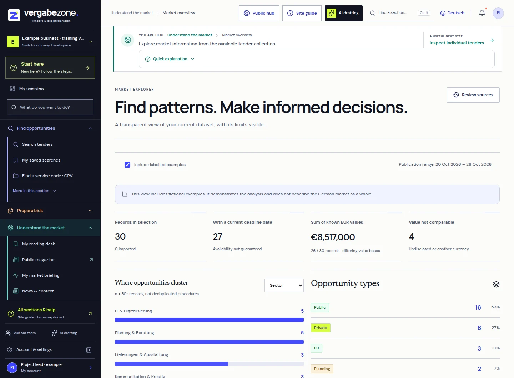Click the vergabezone logo icon

[14, 15]
